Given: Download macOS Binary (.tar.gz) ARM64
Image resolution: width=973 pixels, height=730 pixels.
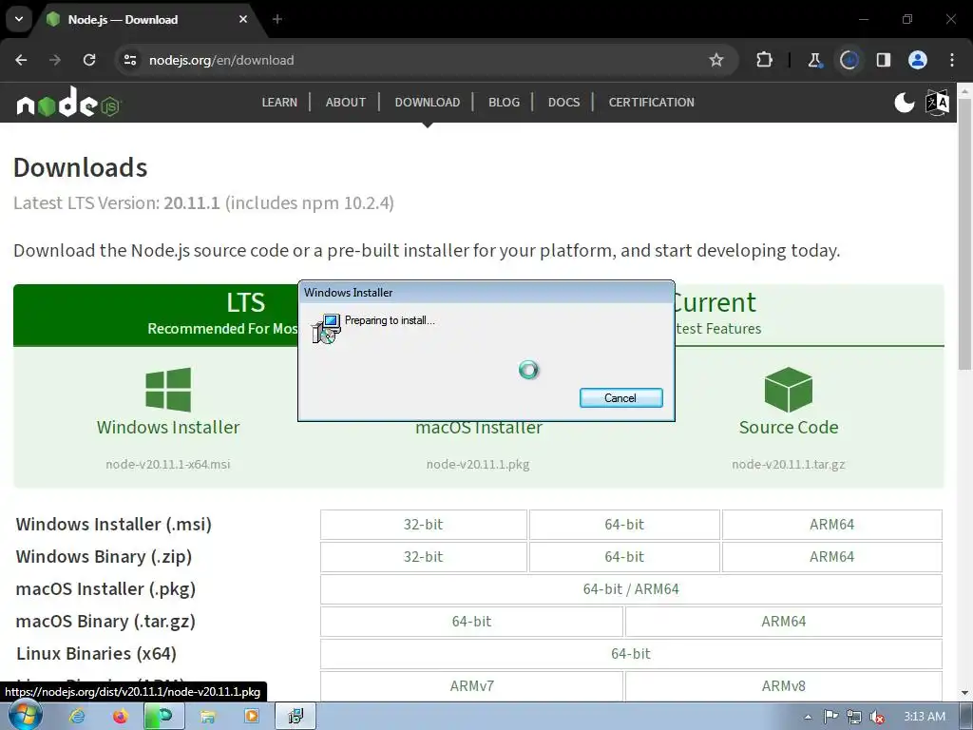Looking at the screenshot, I should pyautogui.click(x=784, y=622).
